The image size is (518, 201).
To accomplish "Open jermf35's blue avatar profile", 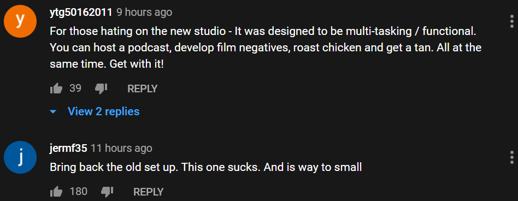I will point(20,157).
